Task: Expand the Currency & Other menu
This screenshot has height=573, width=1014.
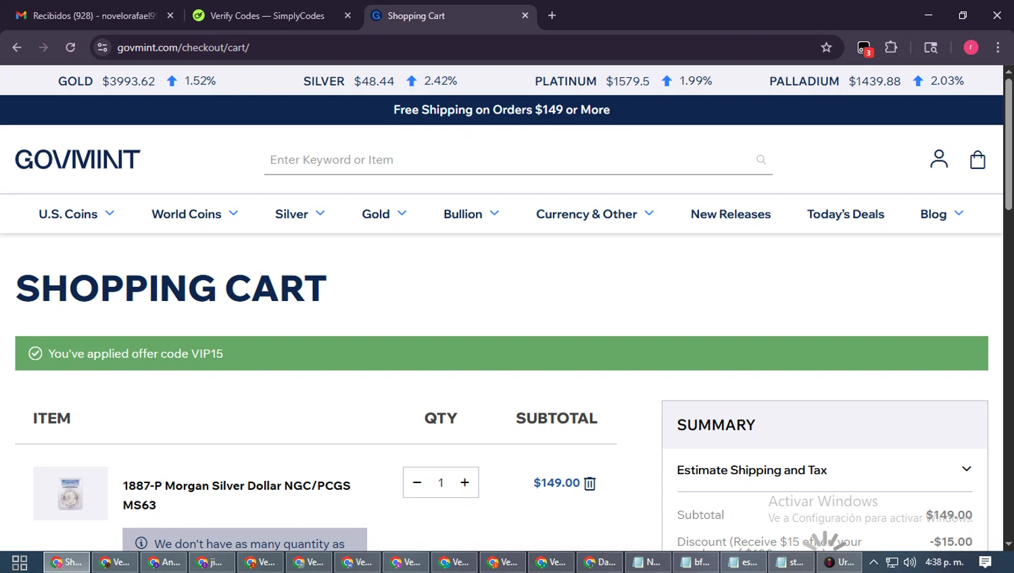Action: (595, 214)
